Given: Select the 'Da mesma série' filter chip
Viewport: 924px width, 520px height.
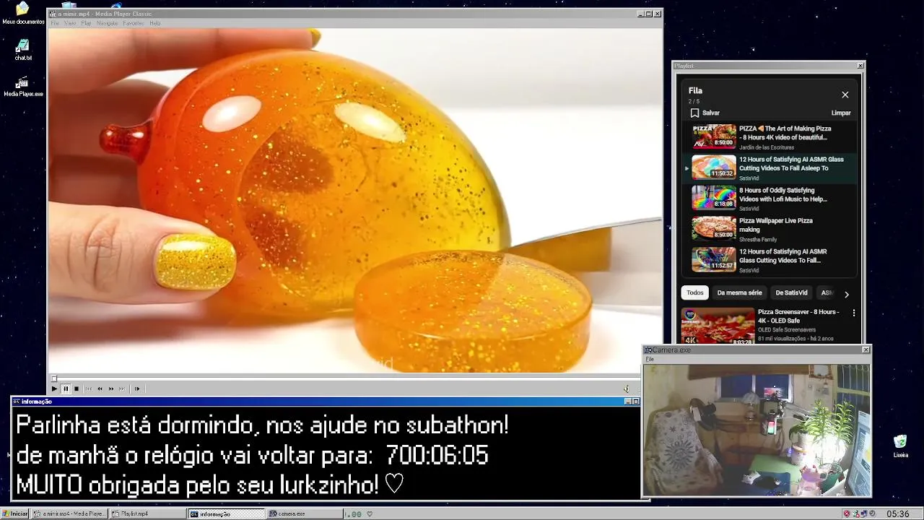Looking at the screenshot, I should (739, 292).
